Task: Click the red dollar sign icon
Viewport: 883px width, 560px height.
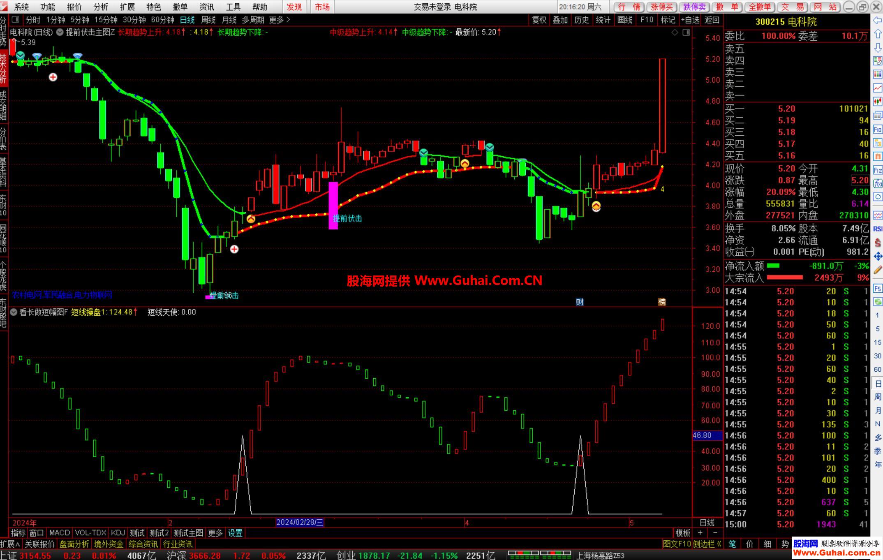Action: point(877,243)
